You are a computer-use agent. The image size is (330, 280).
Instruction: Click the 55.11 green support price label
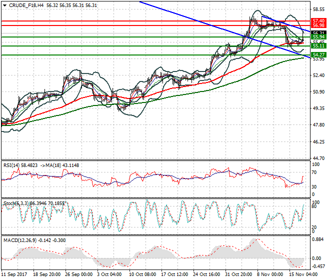[x=318, y=46]
